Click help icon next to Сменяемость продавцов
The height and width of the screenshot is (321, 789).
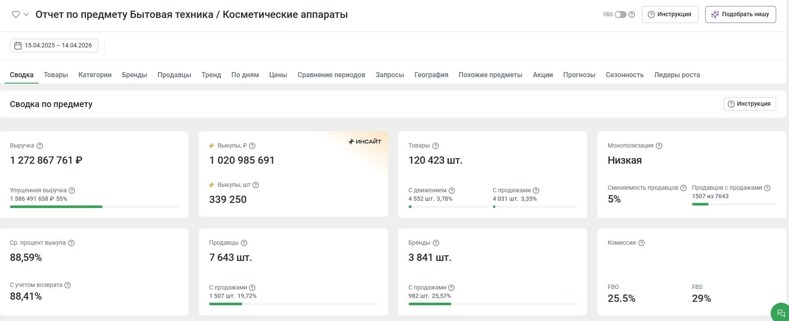point(683,188)
